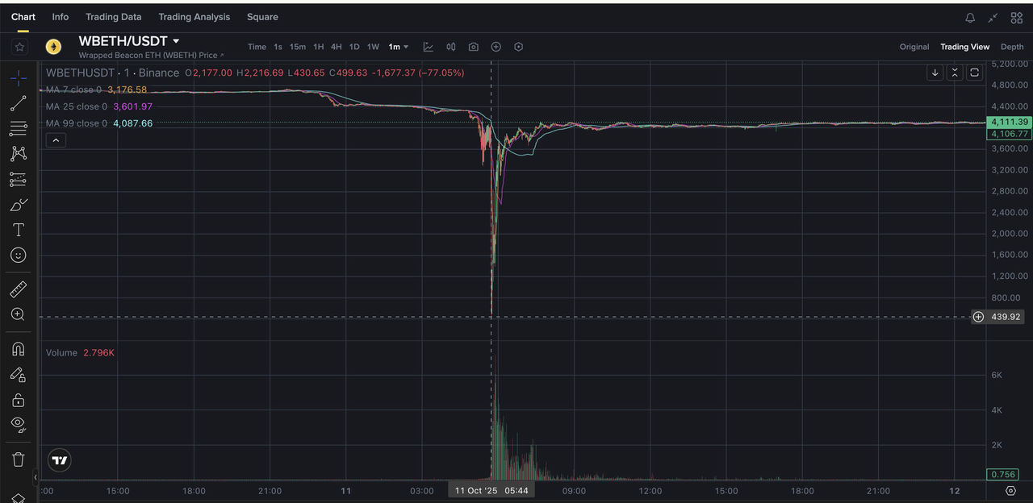
Task: Select the Text annotation tool
Action: (x=18, y=230)
